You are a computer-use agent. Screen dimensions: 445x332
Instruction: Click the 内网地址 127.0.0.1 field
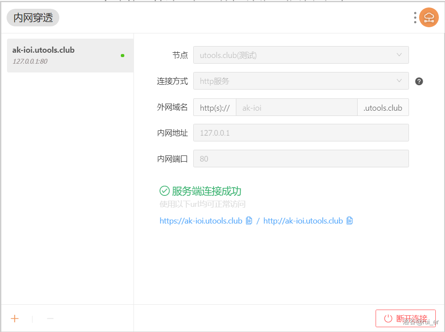301,133
